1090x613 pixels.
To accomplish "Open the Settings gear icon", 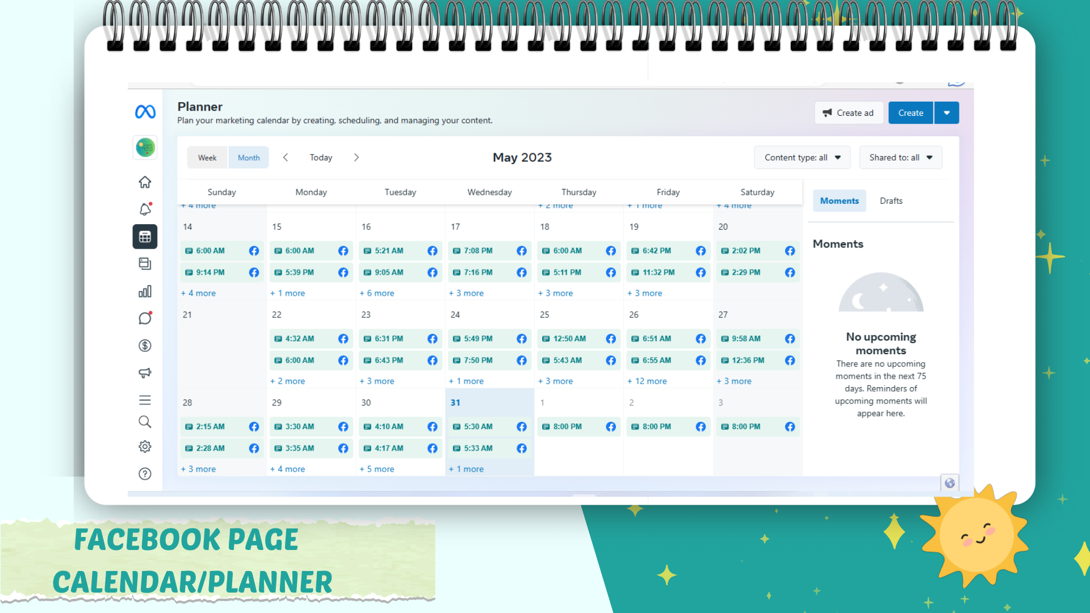I will tap(145, 447).
